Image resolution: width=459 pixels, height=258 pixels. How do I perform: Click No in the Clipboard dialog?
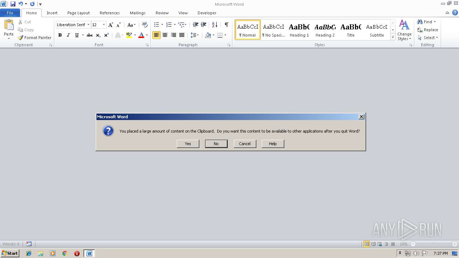[x=216, y=144]
